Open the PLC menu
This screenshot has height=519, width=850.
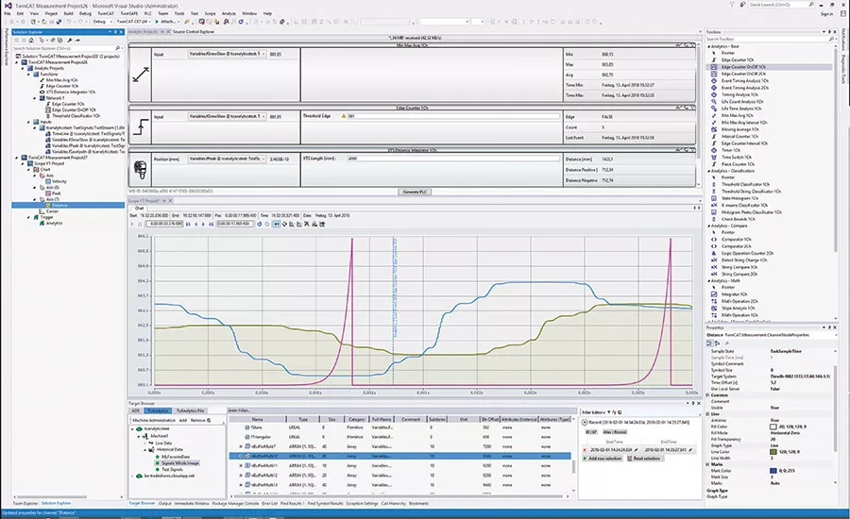pyautogui.click(x=148, y=13)
